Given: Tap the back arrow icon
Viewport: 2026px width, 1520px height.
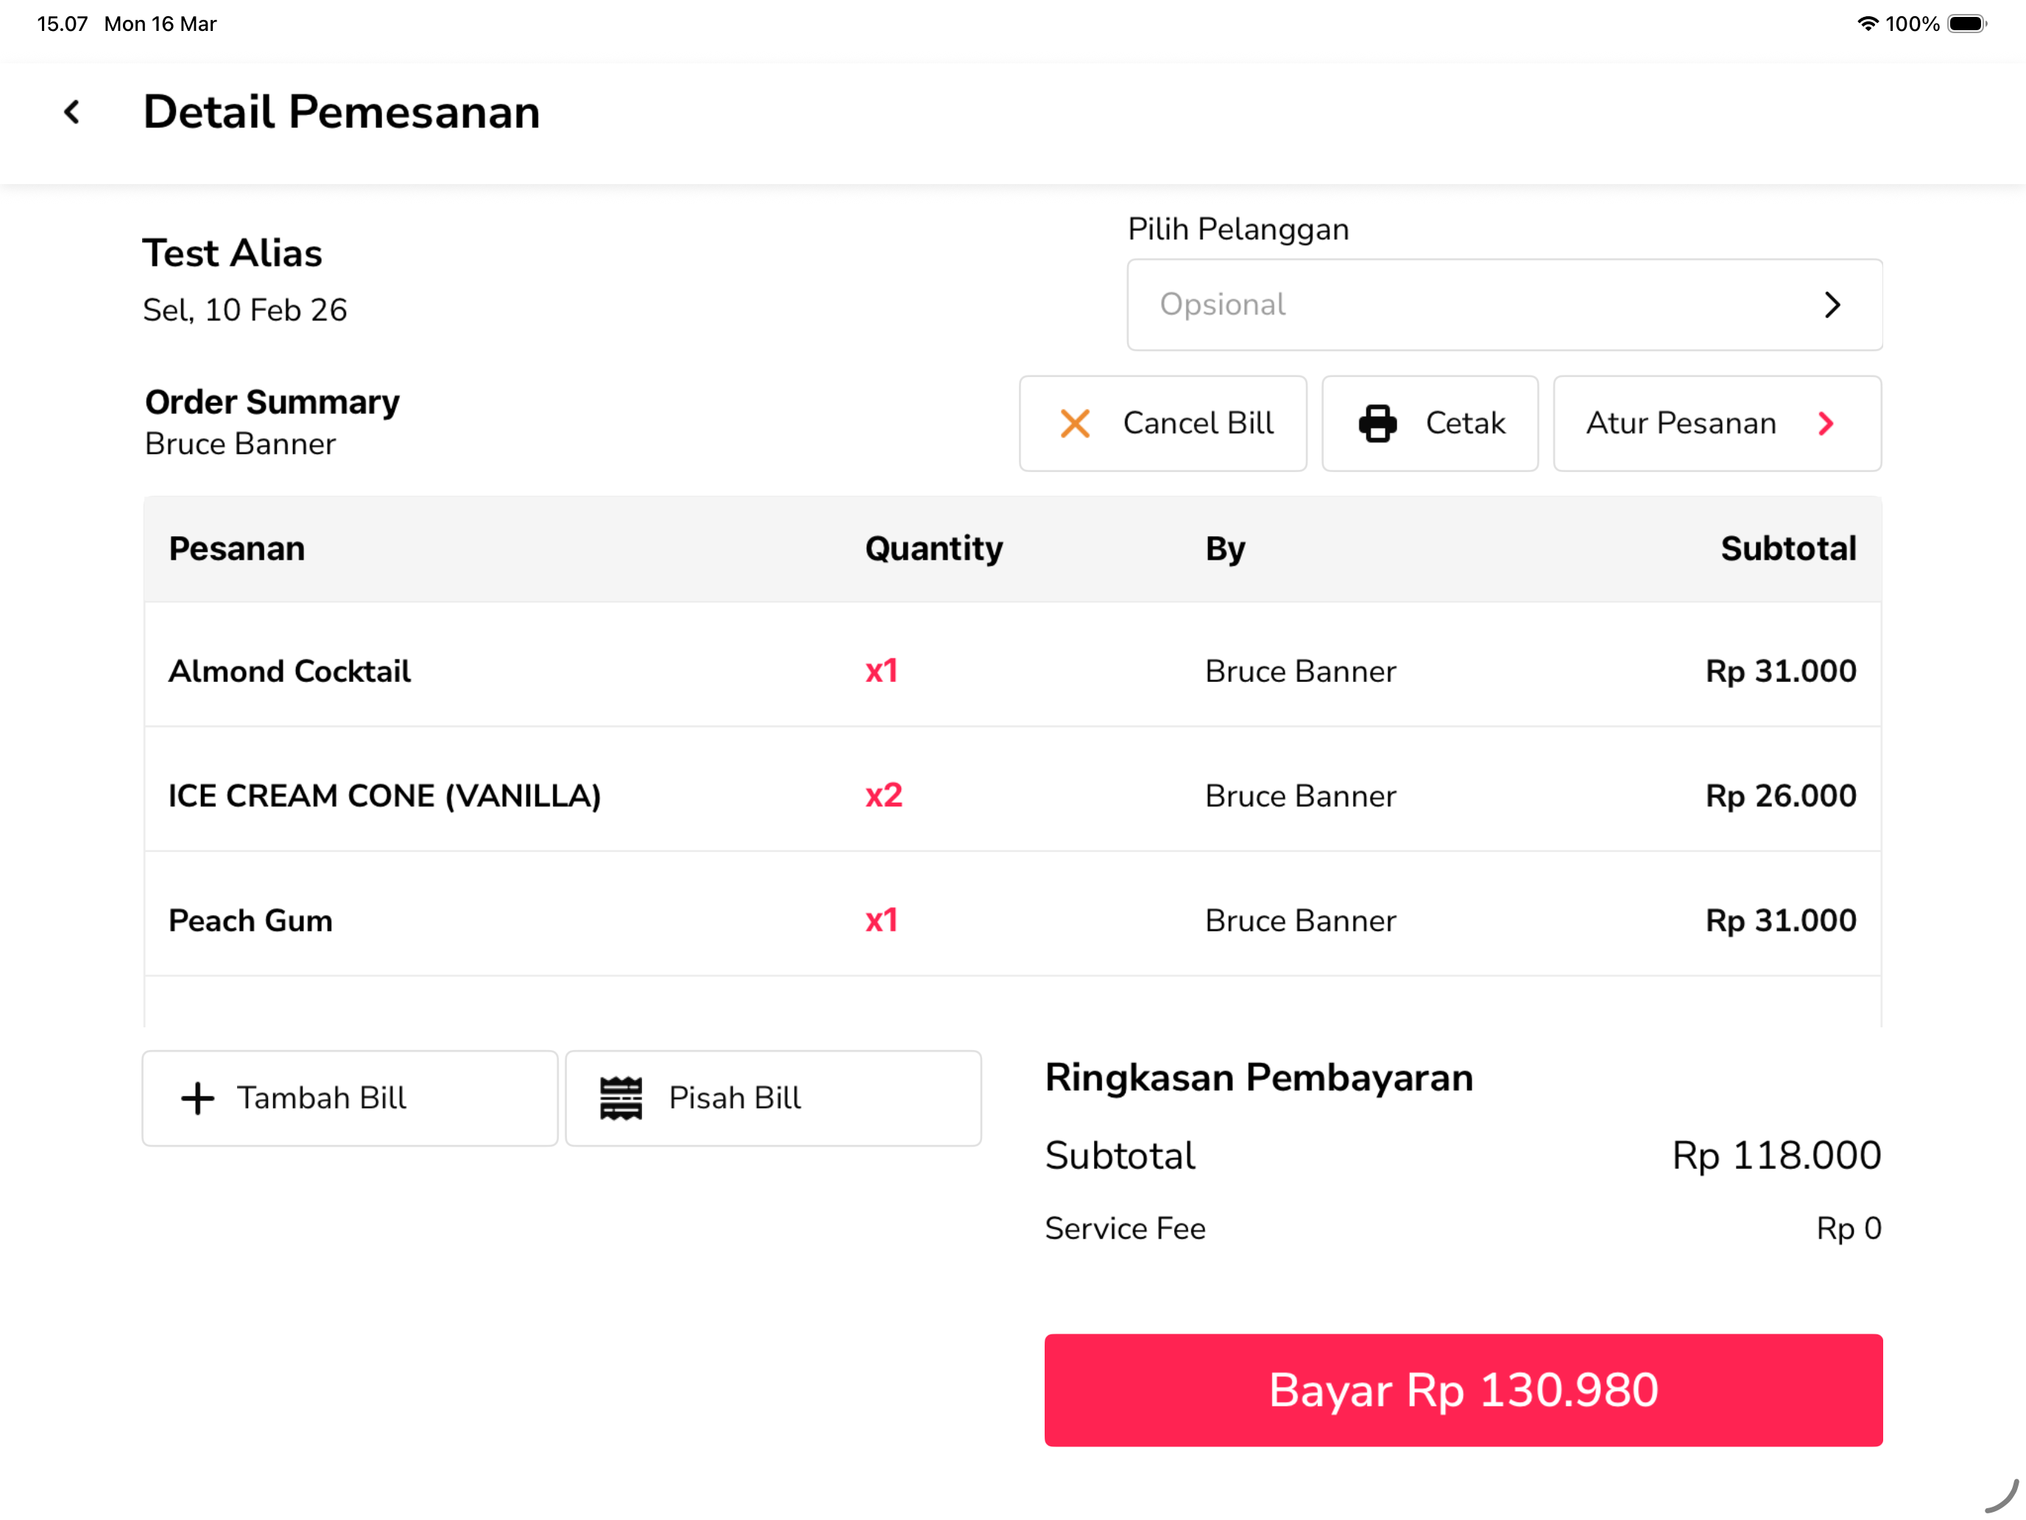Looking at the screenshot, I should click(x=72, y=112).
